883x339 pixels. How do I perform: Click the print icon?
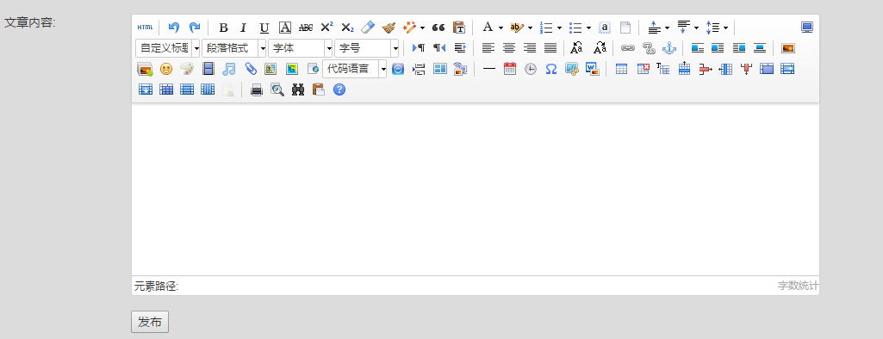tap(257, 90)
